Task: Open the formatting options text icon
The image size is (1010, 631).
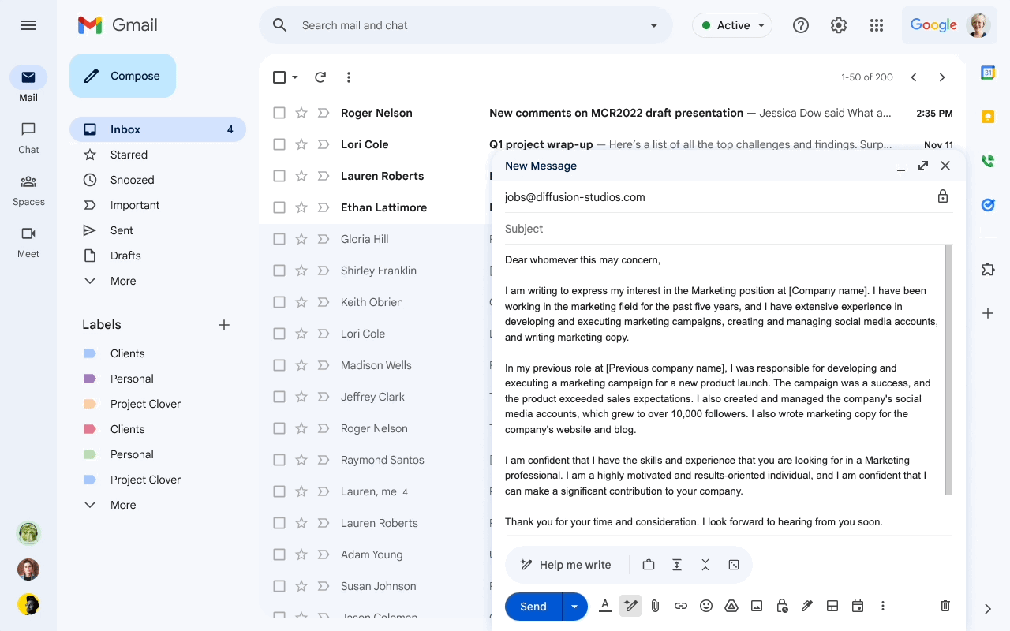Action: [x=605, y=606]
